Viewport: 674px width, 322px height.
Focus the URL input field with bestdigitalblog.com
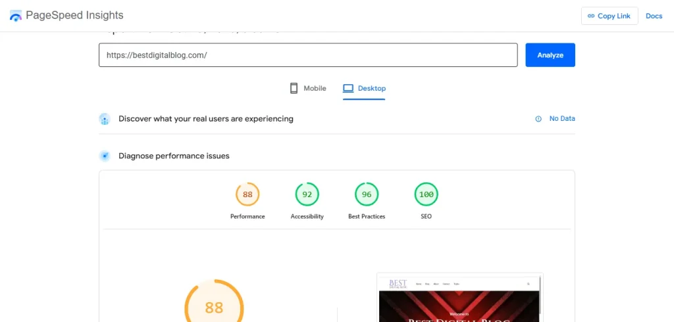(x=308, y=55)
